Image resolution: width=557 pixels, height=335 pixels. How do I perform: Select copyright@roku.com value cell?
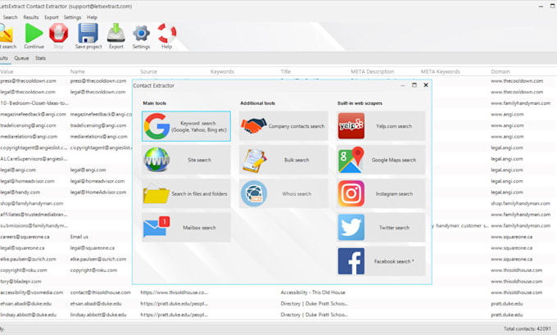click(x=24, y=270)
